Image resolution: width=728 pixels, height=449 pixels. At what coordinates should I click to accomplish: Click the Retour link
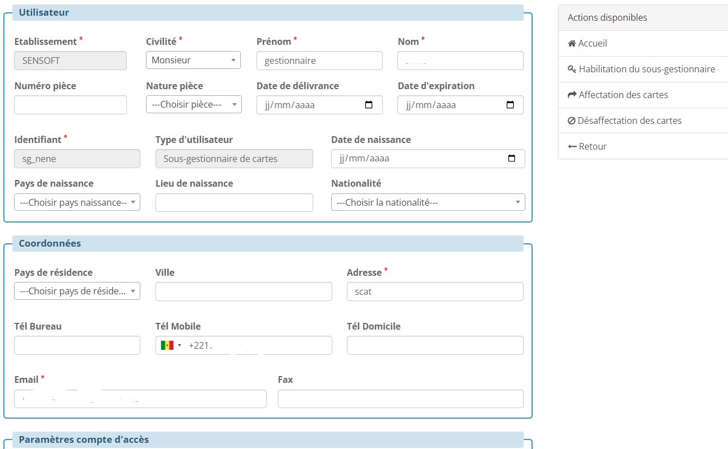pyautogui.click(x=593, y=147)
